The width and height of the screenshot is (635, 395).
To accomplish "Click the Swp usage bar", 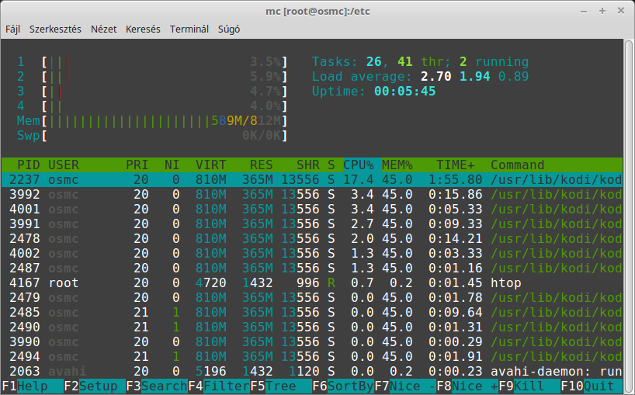I will click(x=152, y=136).
